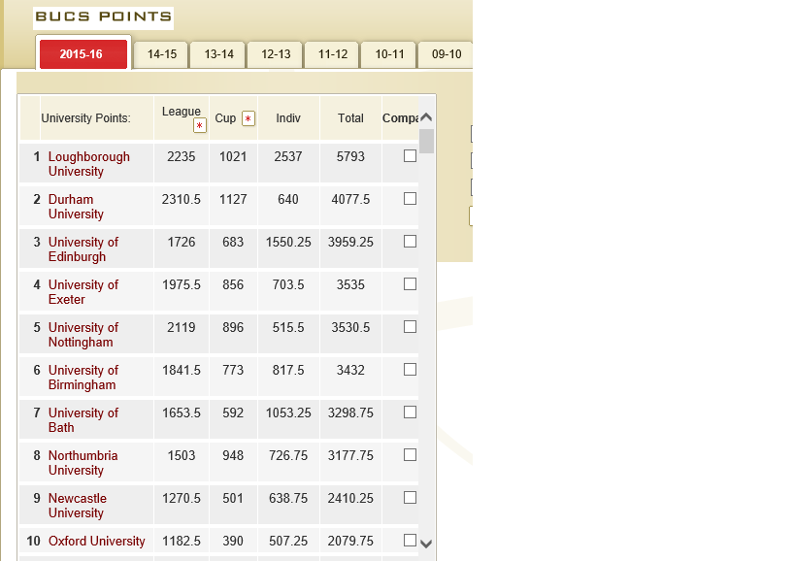Open University of Bath link
This screenshot has width=795, height=561.
[83, 420]
